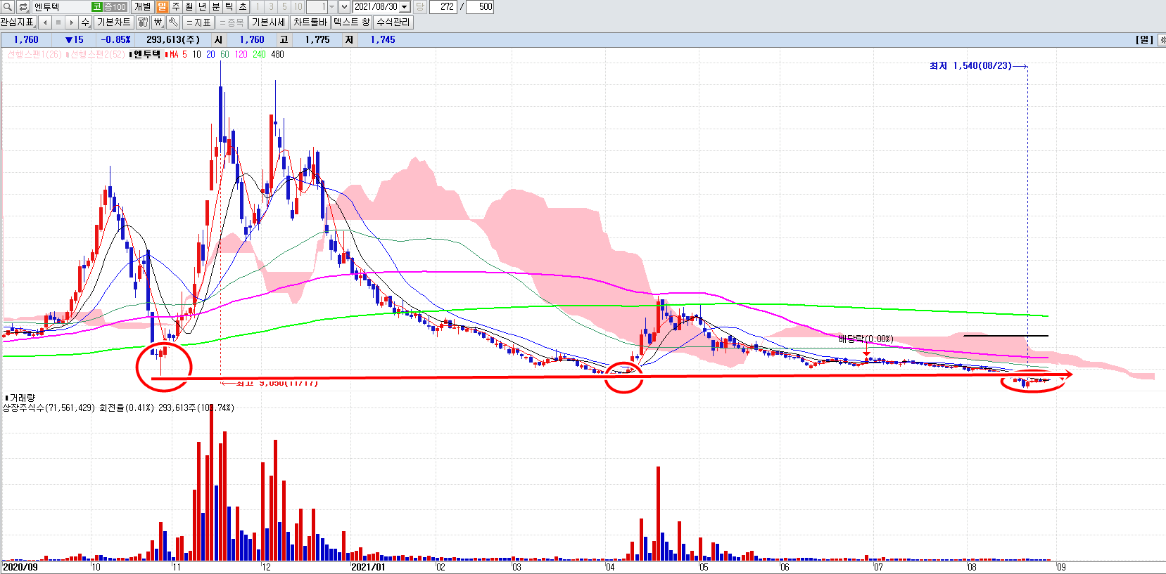Open the 텍스트 창 text window
Viewport: 1166px width, 574px height.
click(351, 22)
